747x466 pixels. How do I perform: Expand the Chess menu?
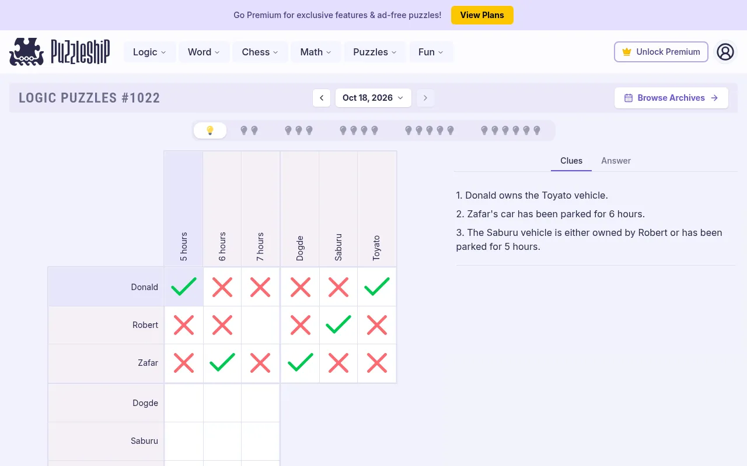260,52
